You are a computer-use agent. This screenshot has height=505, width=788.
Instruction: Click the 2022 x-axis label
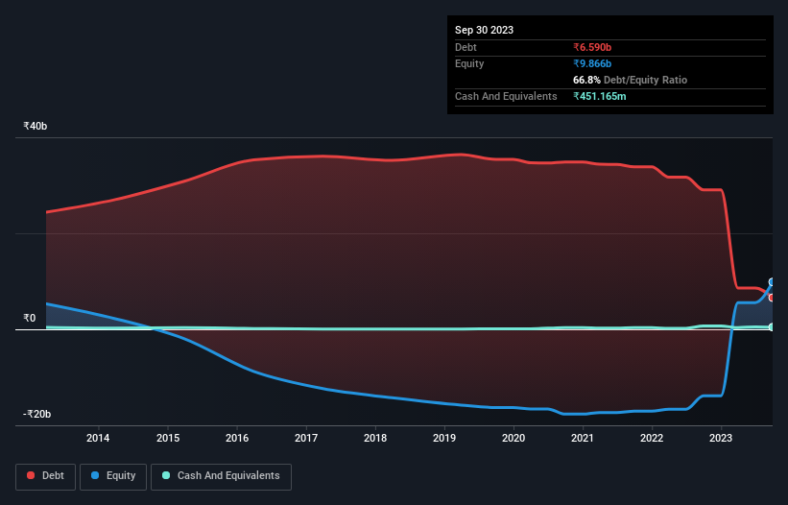652,438
